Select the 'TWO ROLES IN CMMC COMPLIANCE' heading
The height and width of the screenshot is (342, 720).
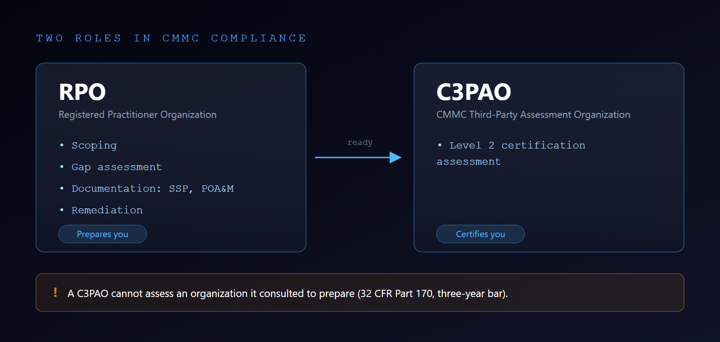(x=171, y=38)
